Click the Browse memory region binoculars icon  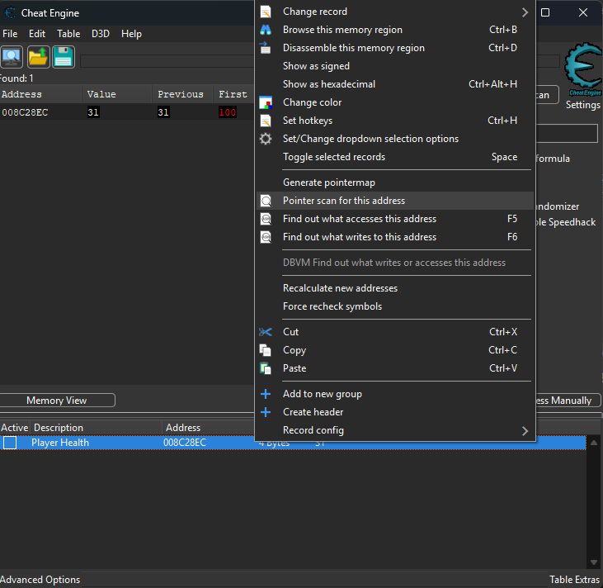pos(266,30)
